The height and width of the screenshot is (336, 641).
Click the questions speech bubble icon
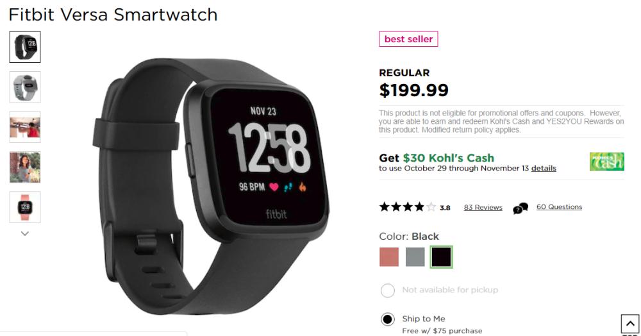(520, 208)
